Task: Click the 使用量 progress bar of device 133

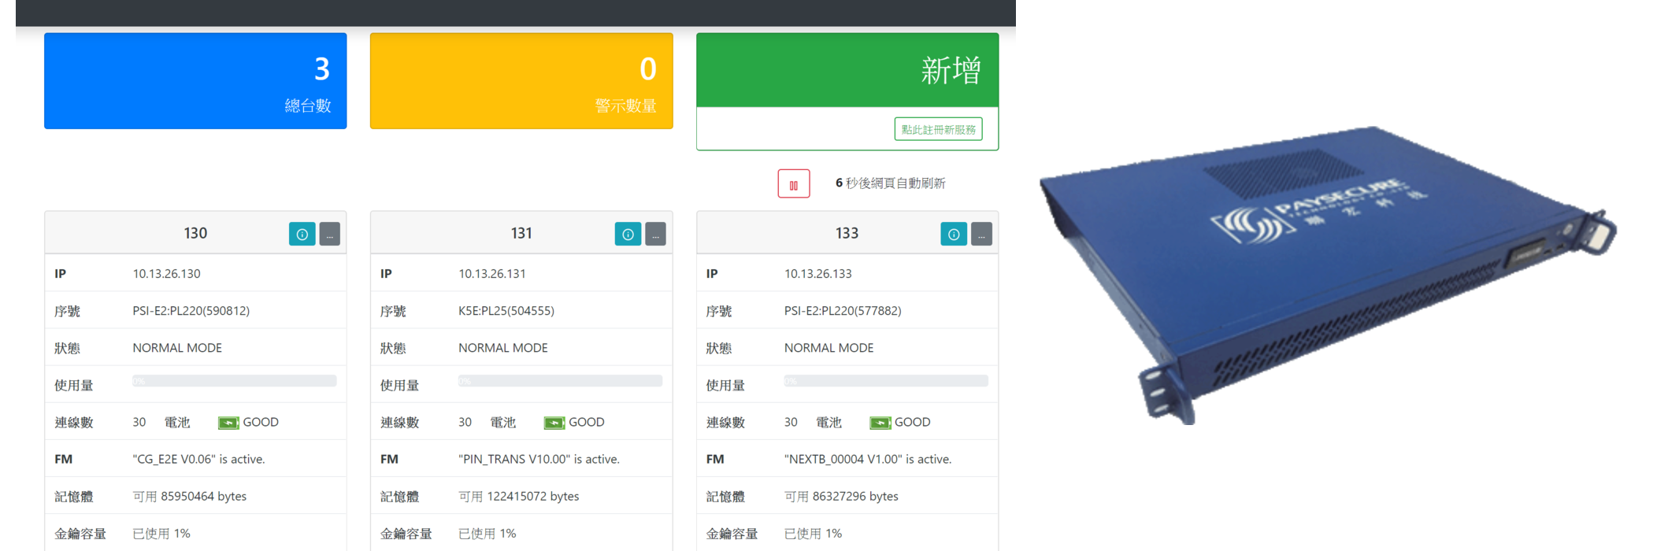Action: click(886, 381)
